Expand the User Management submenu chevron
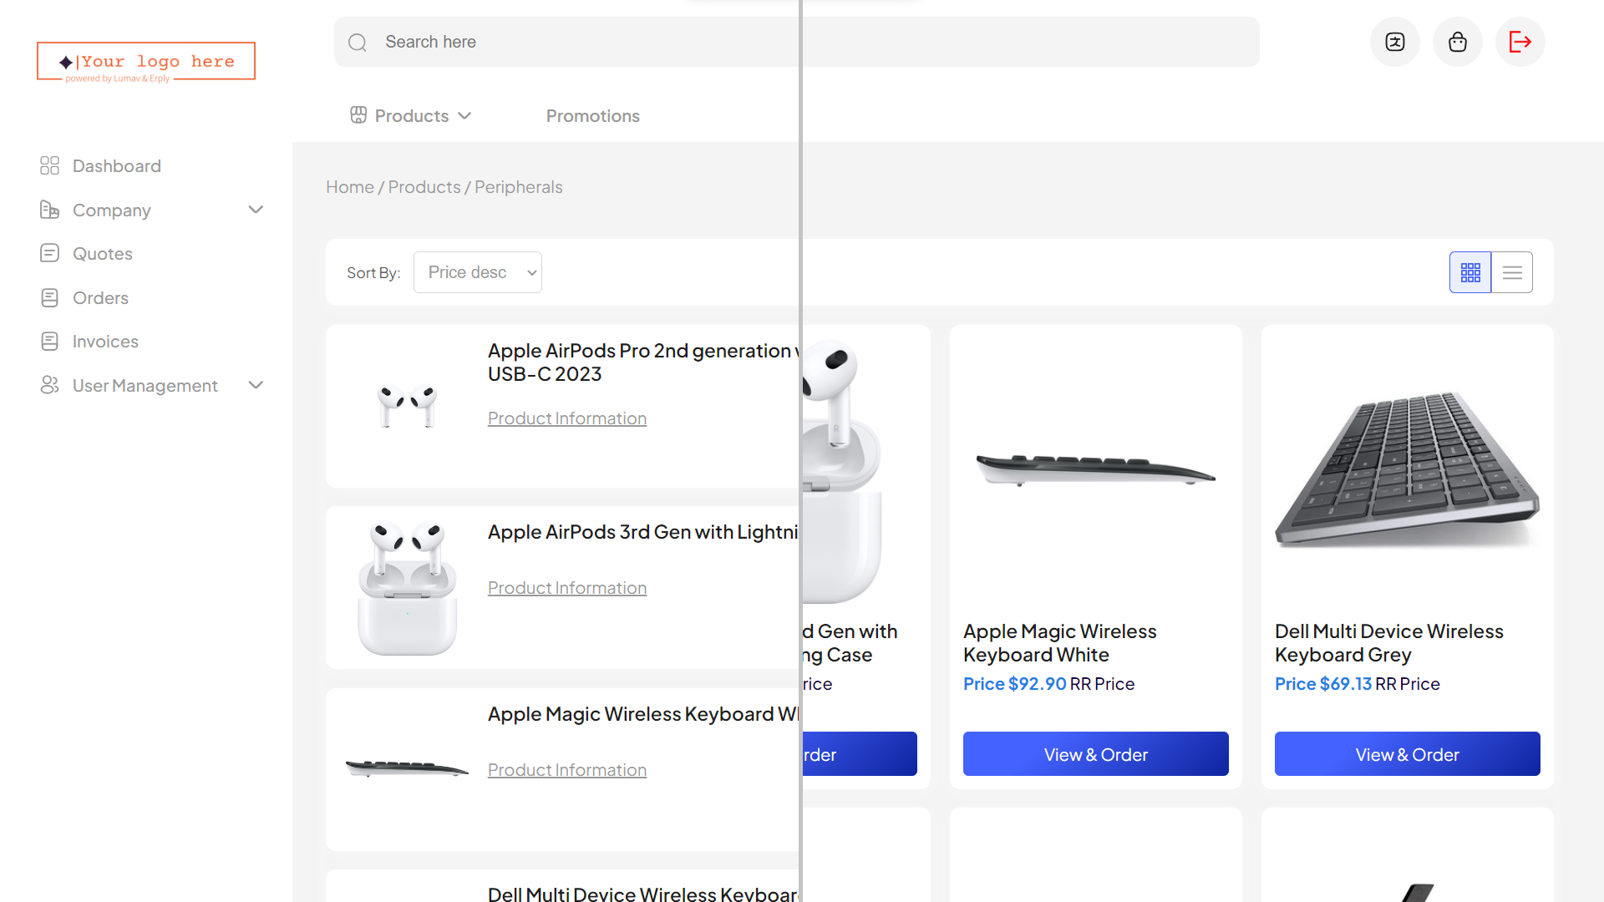 pos(256,385)
